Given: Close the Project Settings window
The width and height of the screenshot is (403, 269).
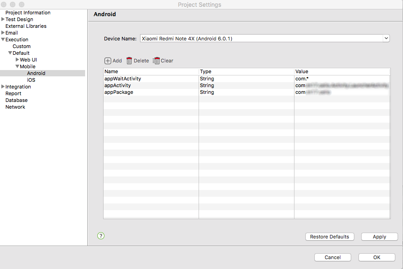Looking at the screenshot, I should coord(4,4).
